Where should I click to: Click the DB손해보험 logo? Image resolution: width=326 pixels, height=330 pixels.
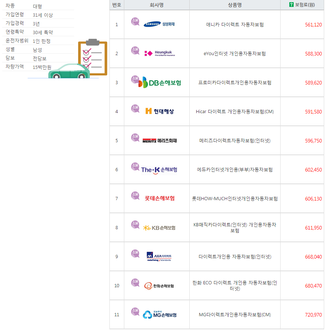(x=160, y=83)
